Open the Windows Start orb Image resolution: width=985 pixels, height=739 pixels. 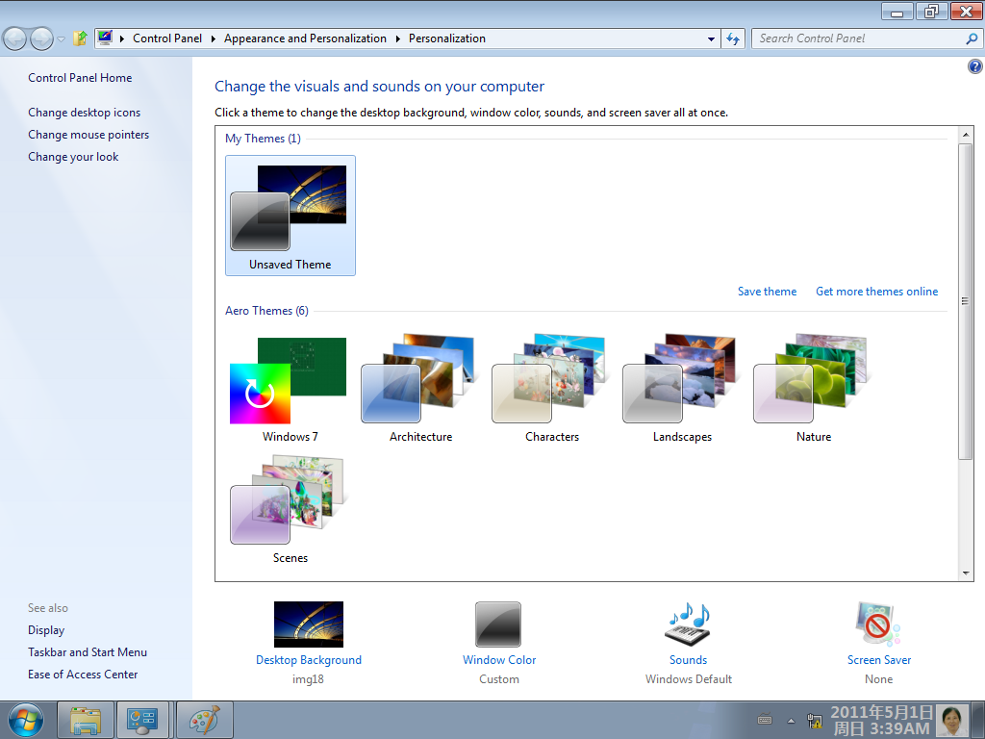[26, 720]
